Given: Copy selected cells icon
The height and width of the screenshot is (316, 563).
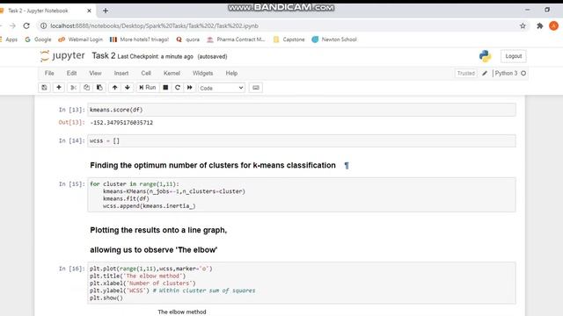Looking at the screenshot, I should (x=86, y=88).
